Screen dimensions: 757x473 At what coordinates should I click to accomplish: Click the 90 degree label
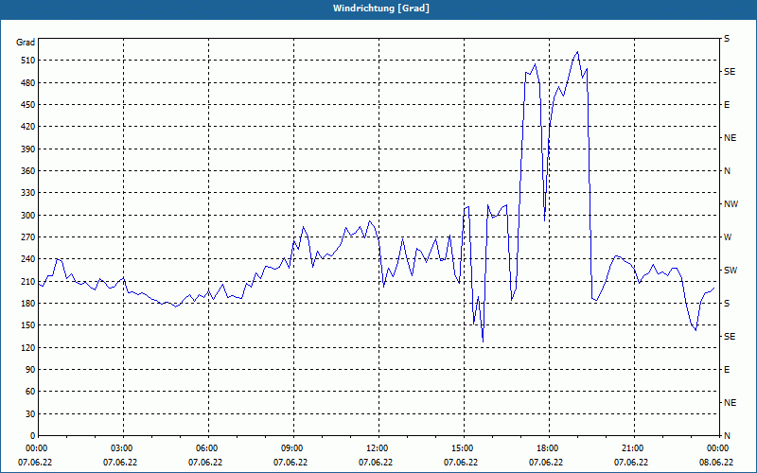click(30, 370)
